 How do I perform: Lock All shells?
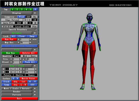click(14, 36)
